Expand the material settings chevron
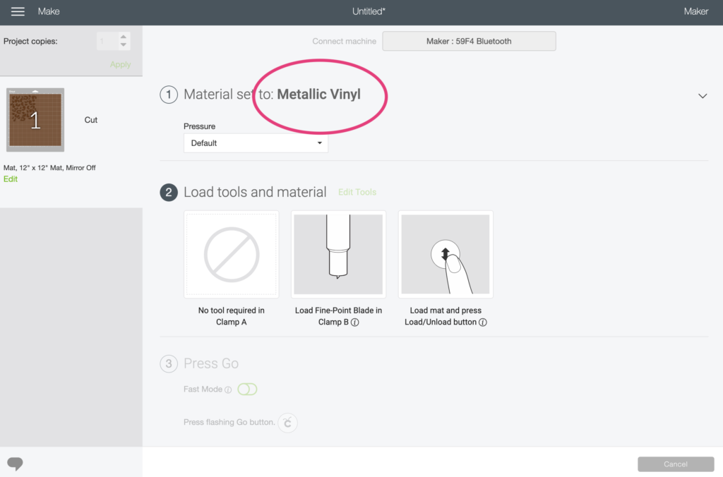Image resolution: width=723 pixels, height=477 pixels. (703, 96)
